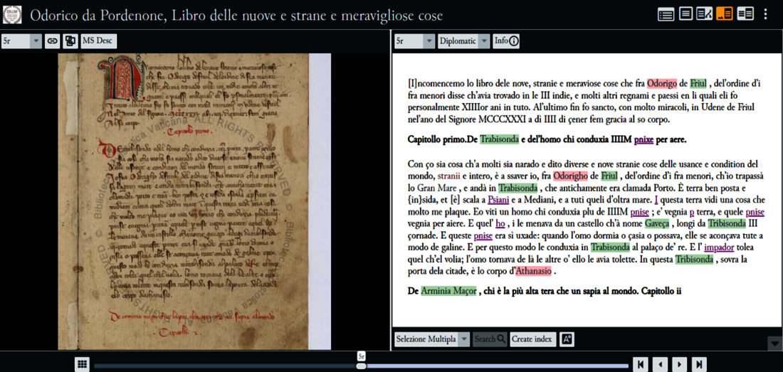Select the text-and-collation view mode icon
783x372 pixels.
705,14
